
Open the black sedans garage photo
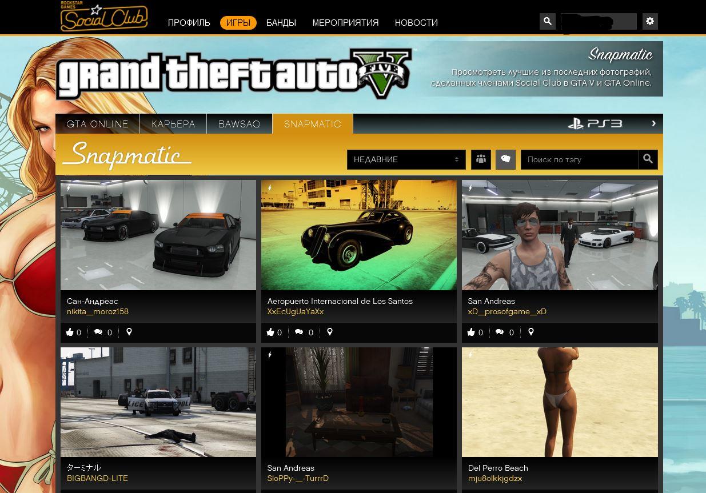pyautogui.click(x=158, y=235)
